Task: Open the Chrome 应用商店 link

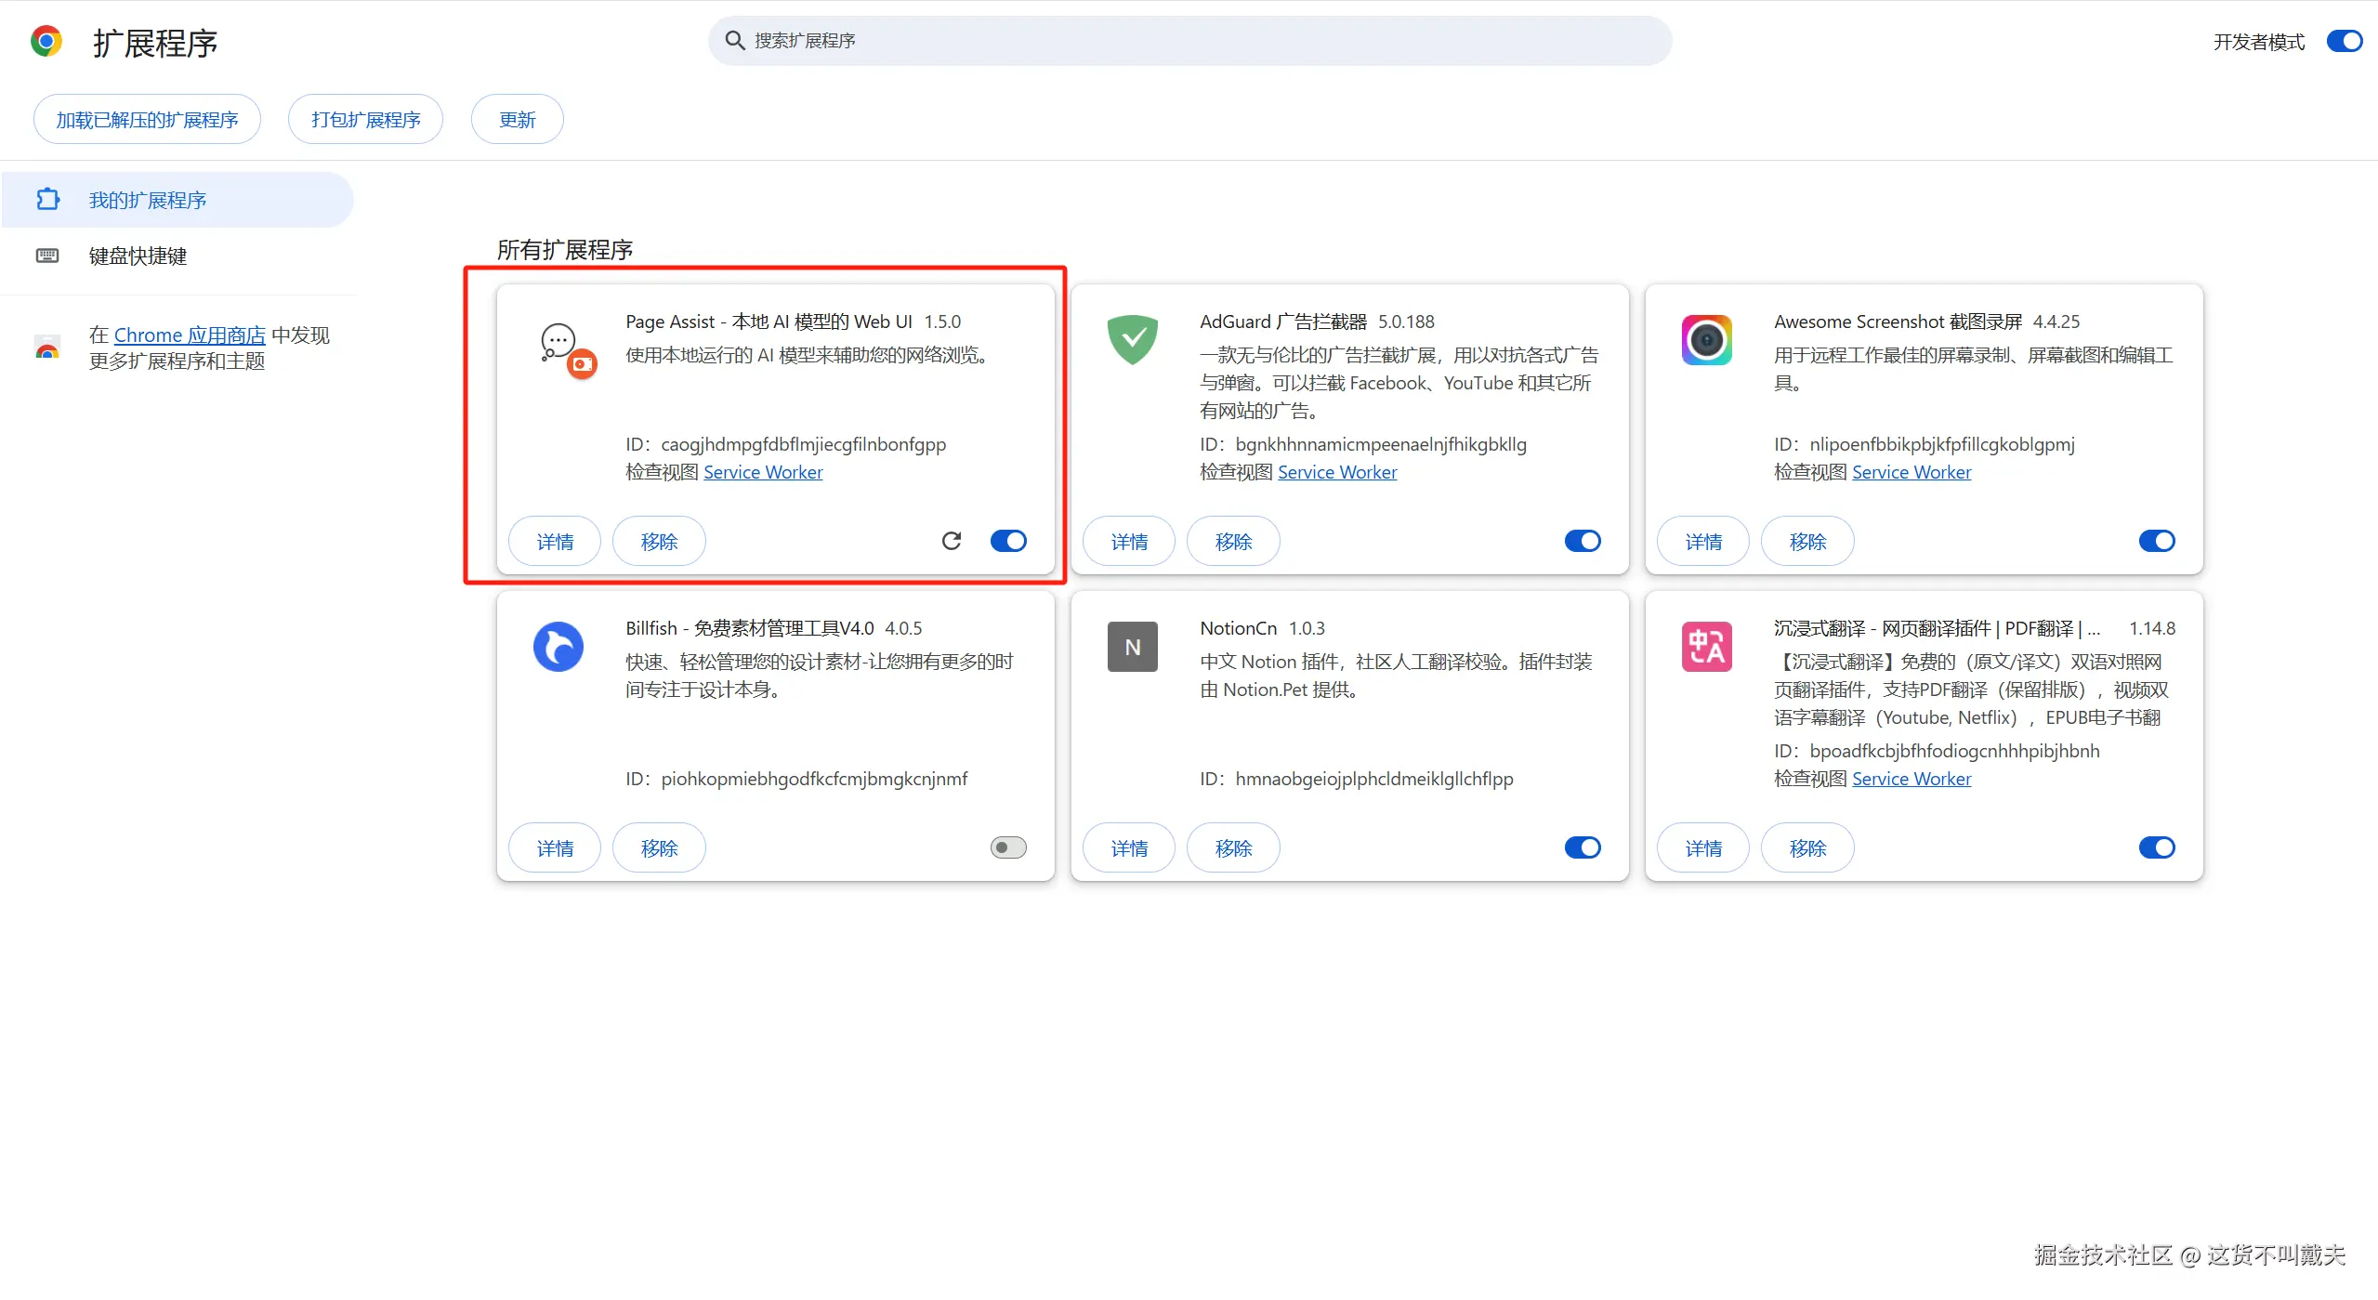Action: pos(190,335)
